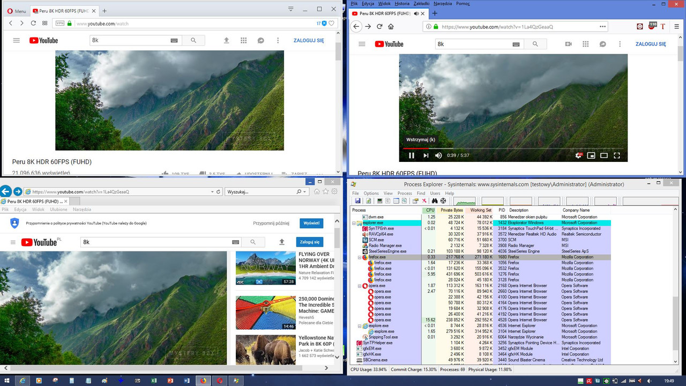Open the Windows Start button

click(6, 380)
